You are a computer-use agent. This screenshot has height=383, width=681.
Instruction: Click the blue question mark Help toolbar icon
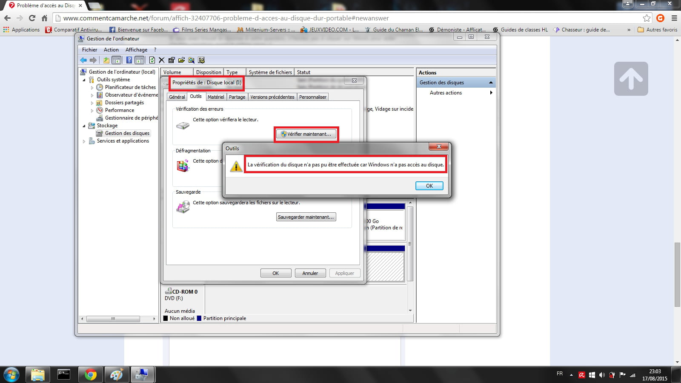click(129, 60)
